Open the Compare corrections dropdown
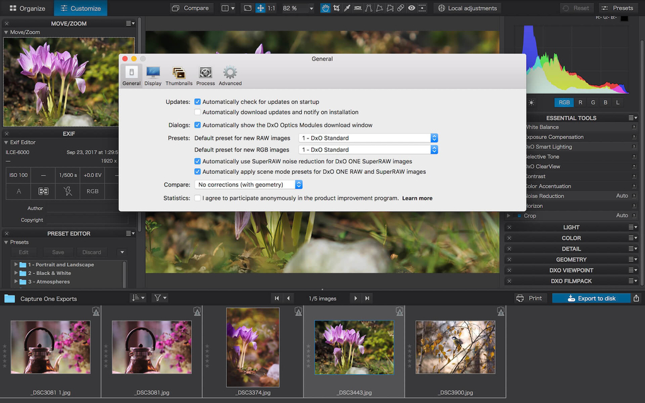 [249, 184]
